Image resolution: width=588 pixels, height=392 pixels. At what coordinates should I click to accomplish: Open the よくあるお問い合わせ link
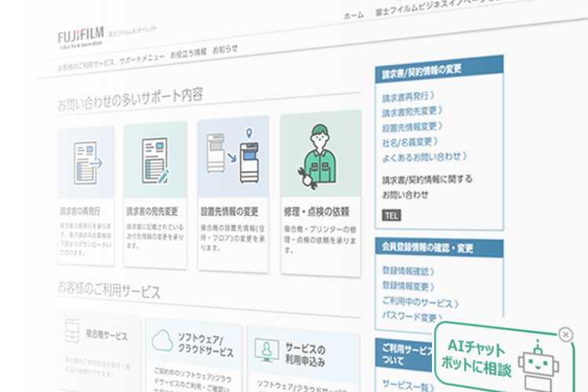click(x=421, y=157)
